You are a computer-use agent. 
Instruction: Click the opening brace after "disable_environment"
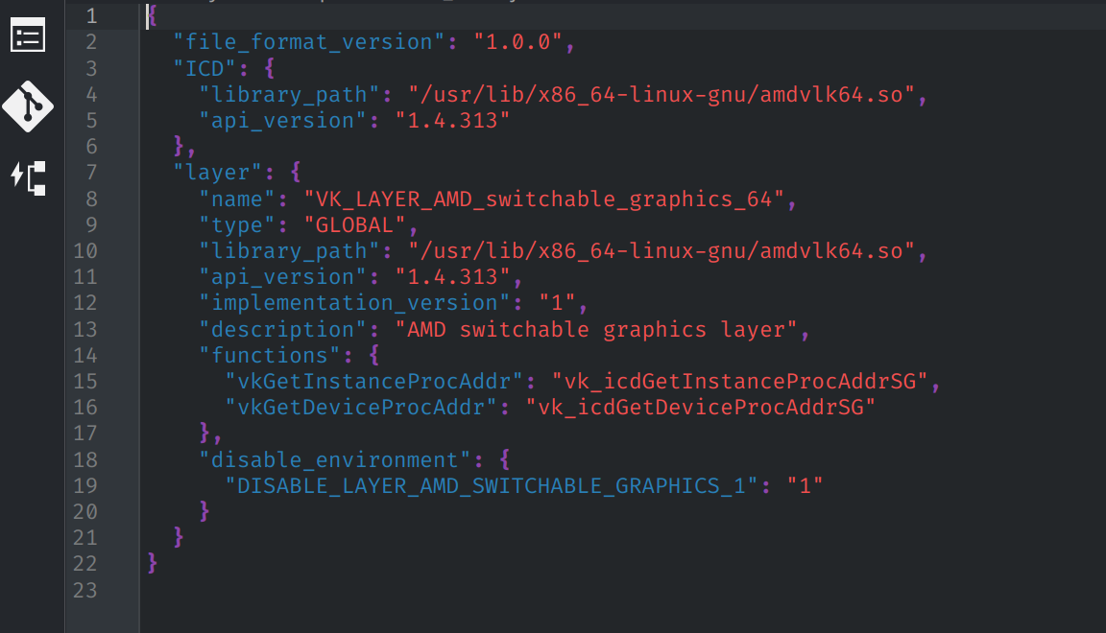(x=504, y=458)
